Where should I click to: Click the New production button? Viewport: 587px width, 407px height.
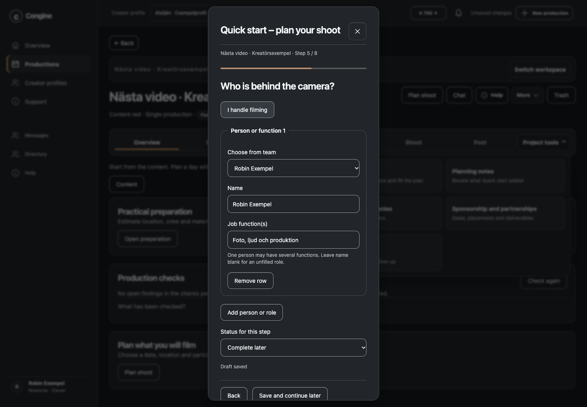point(544,13)
